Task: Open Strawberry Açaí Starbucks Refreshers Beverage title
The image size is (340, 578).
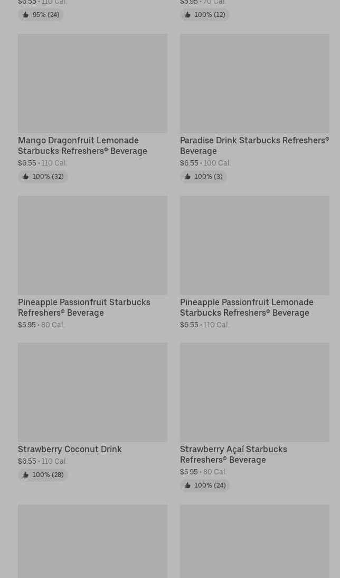Action: tap(233, 454)
